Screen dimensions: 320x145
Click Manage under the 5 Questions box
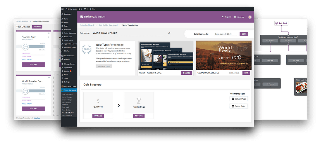(98, 116)
